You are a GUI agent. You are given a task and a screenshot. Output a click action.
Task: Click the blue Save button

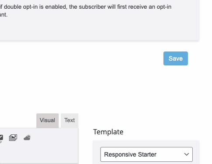[176, 58]
